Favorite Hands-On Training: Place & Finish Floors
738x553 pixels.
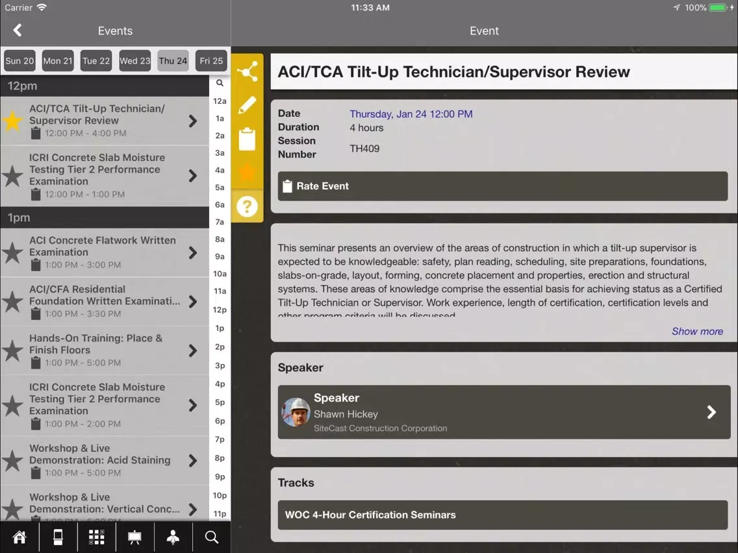click(13, 350)
